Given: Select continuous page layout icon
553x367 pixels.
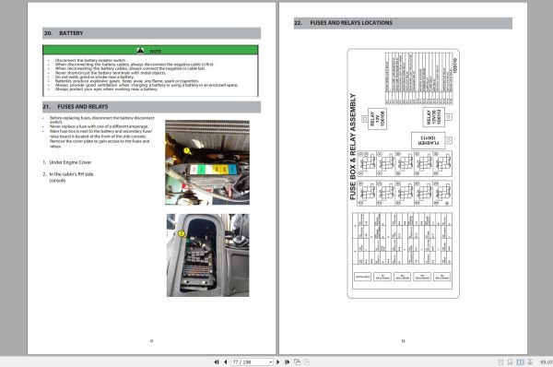Looking at the screenshot, I should [x=510, y=362].
